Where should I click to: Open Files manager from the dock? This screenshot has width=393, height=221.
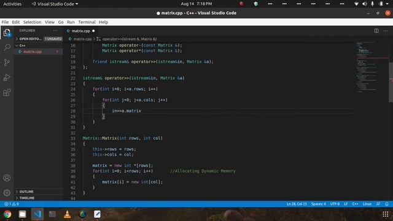(x=22, y=214)
